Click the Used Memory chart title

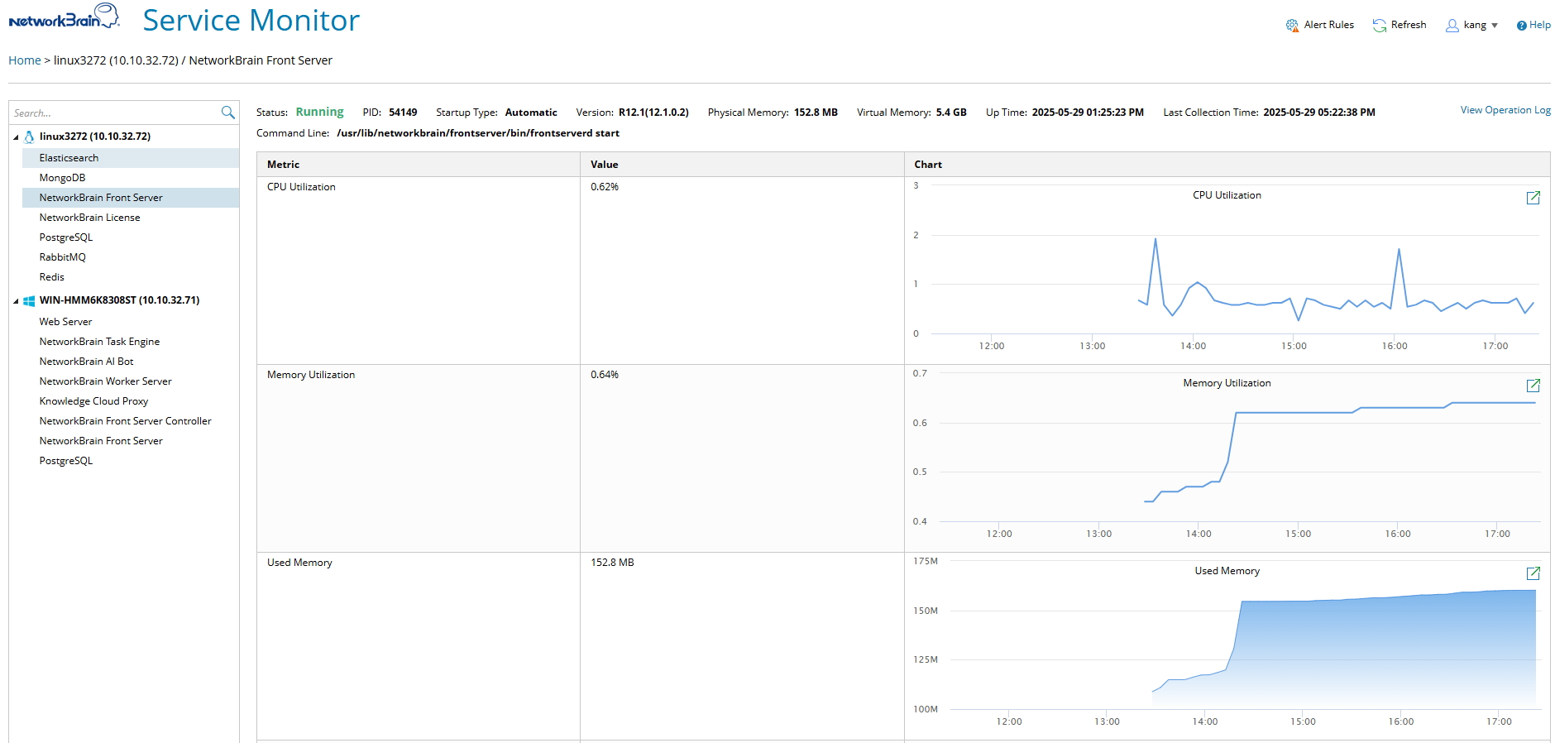click(1227, 571)
